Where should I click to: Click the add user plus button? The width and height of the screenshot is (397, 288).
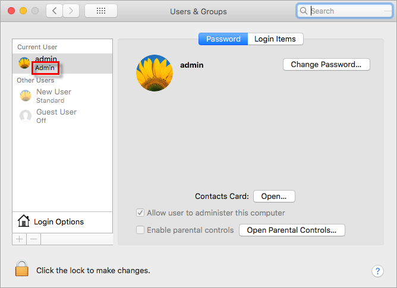click(19, 239)
